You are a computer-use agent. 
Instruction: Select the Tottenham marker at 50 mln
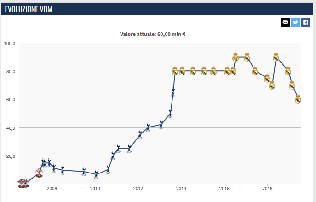coord(170,113)
